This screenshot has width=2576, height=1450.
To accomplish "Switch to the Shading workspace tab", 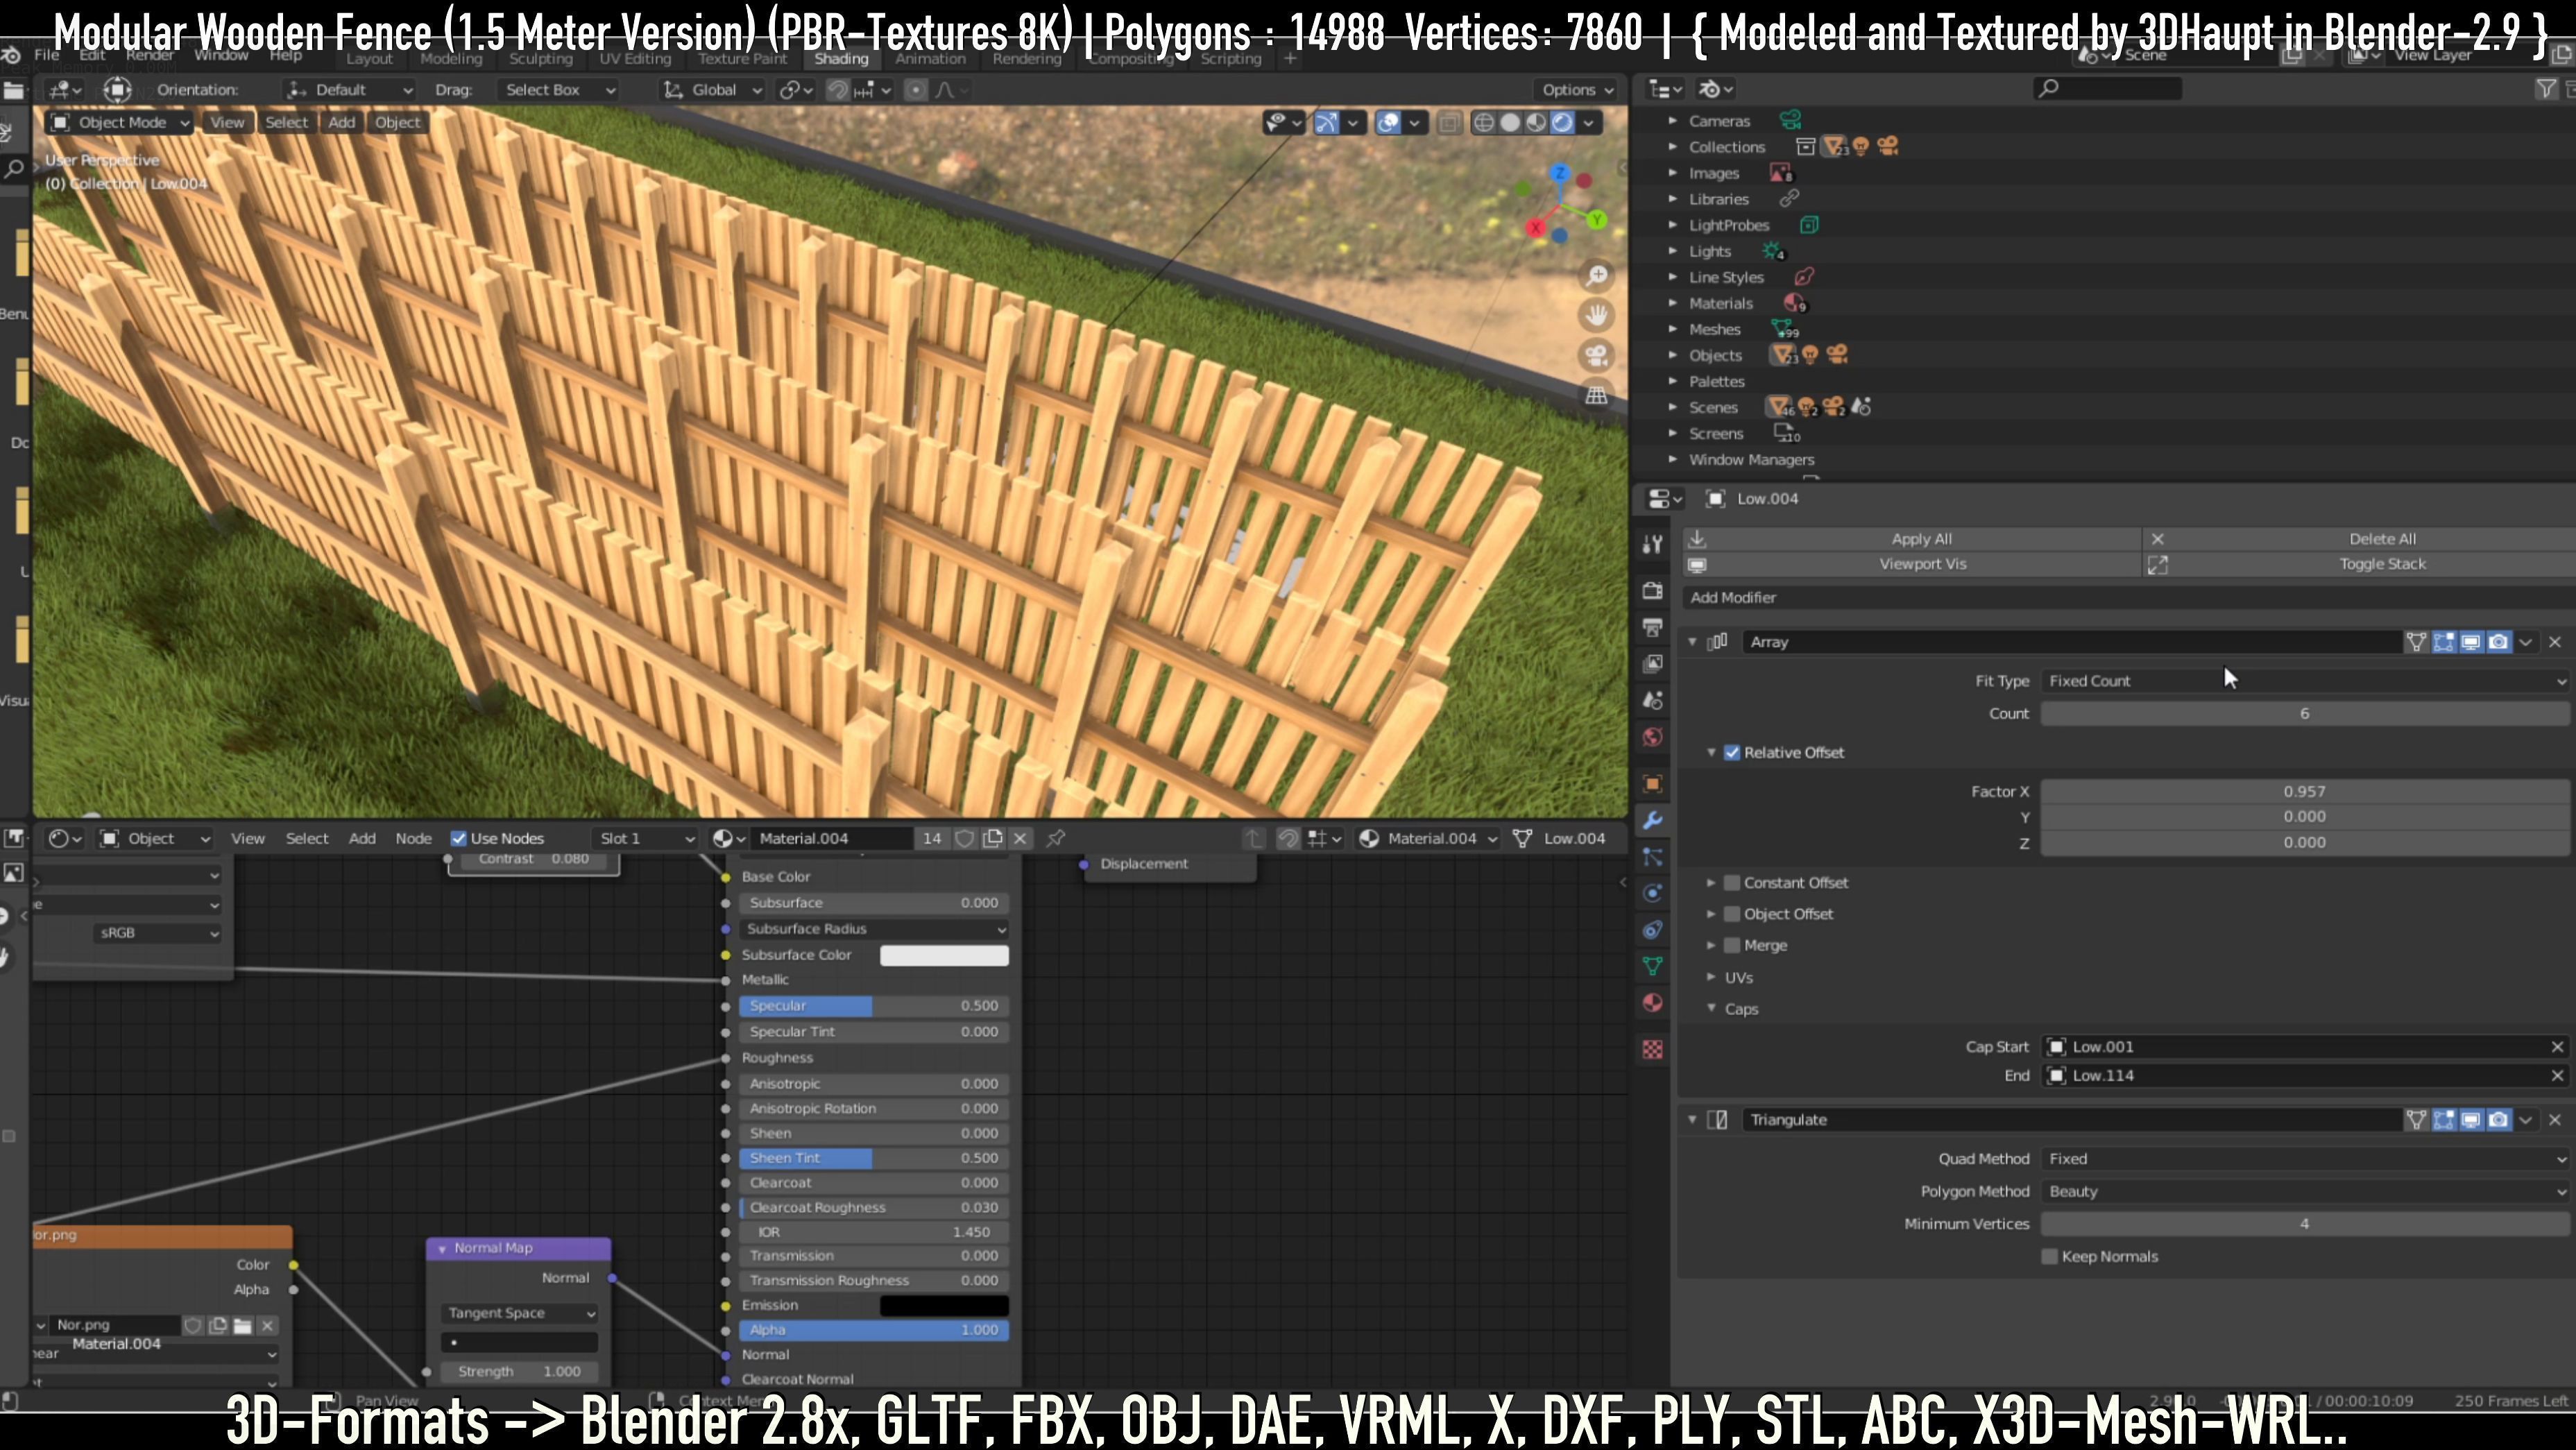I will 841,59.
